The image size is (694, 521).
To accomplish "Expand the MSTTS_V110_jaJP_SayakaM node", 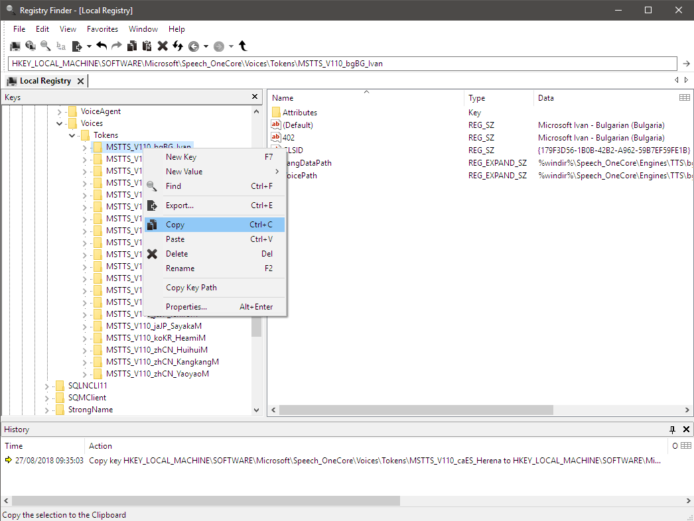I will tap(85, 327).
